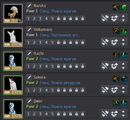Select slot 3 in Shikamaru's row

point(40,42)
